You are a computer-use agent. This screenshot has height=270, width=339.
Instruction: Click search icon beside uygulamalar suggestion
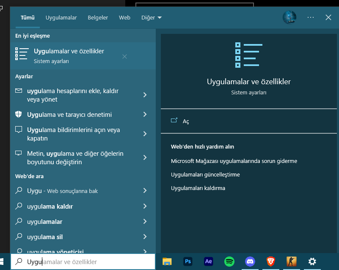19,221
